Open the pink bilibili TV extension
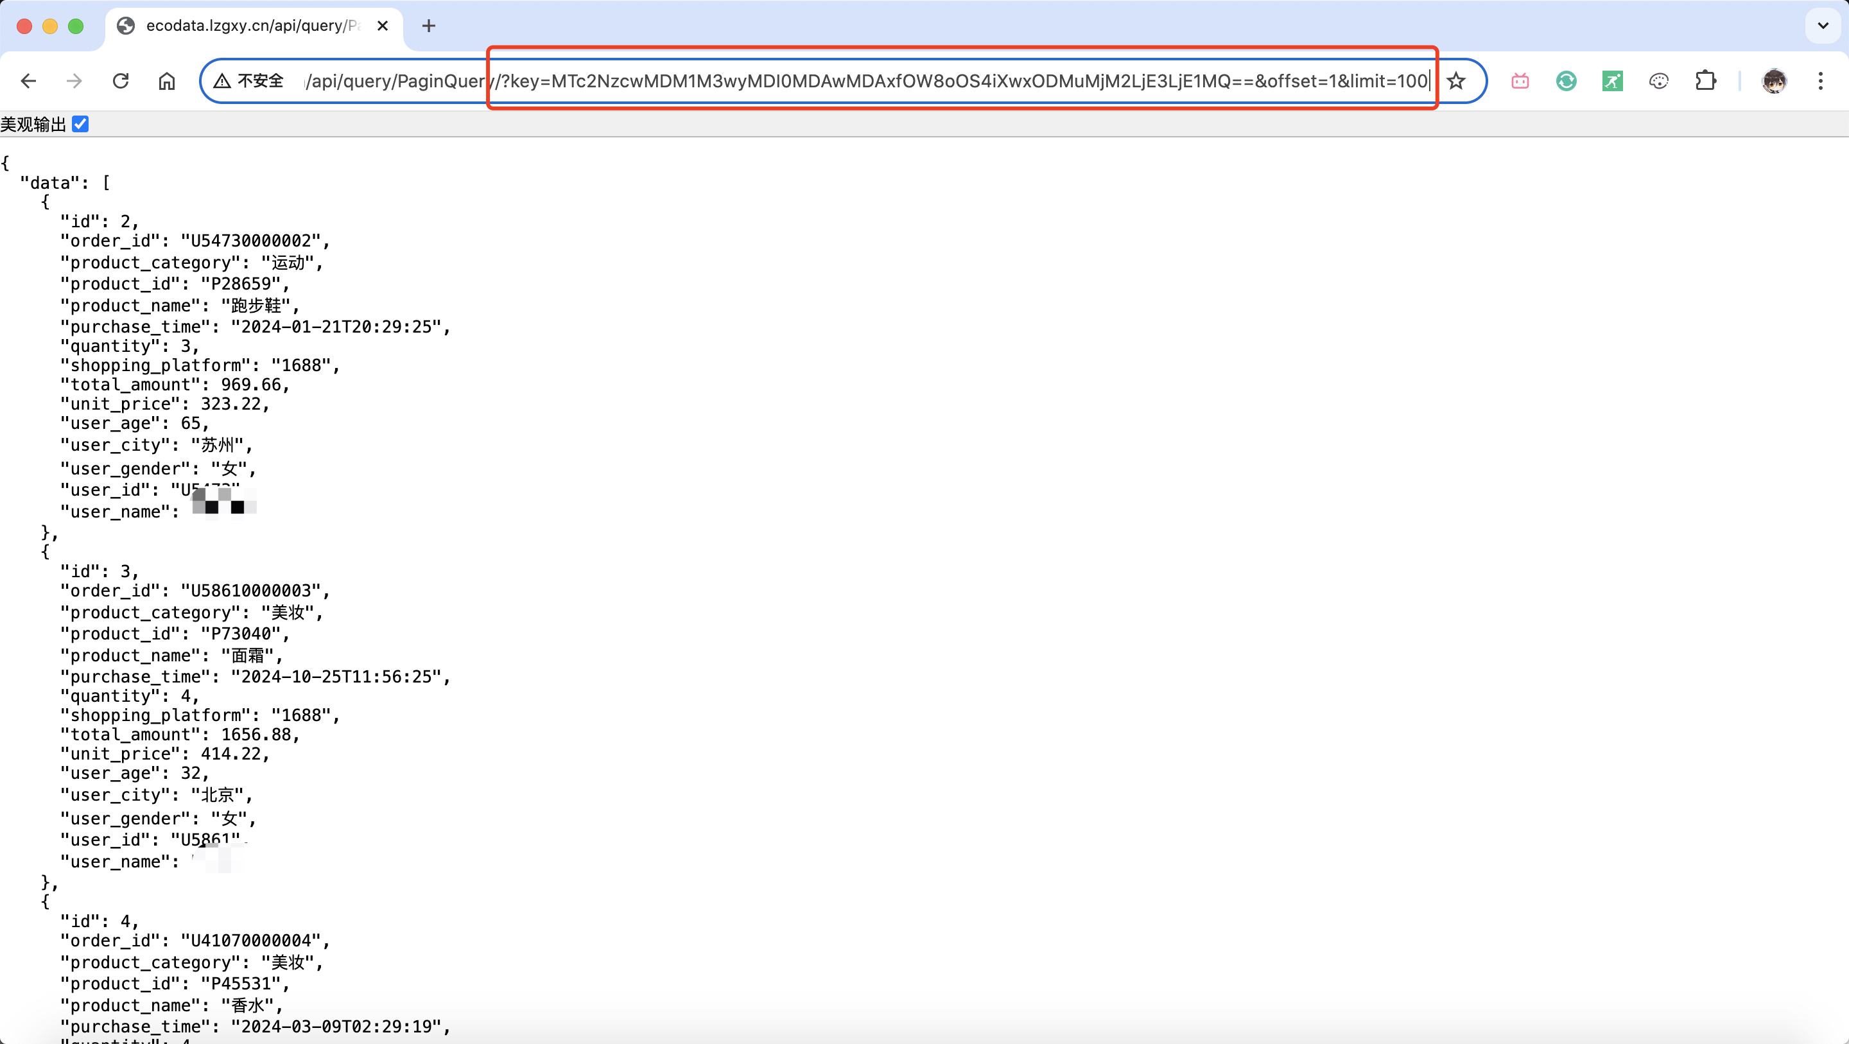1849x1044 pixels. click(x=1520, y=81)
